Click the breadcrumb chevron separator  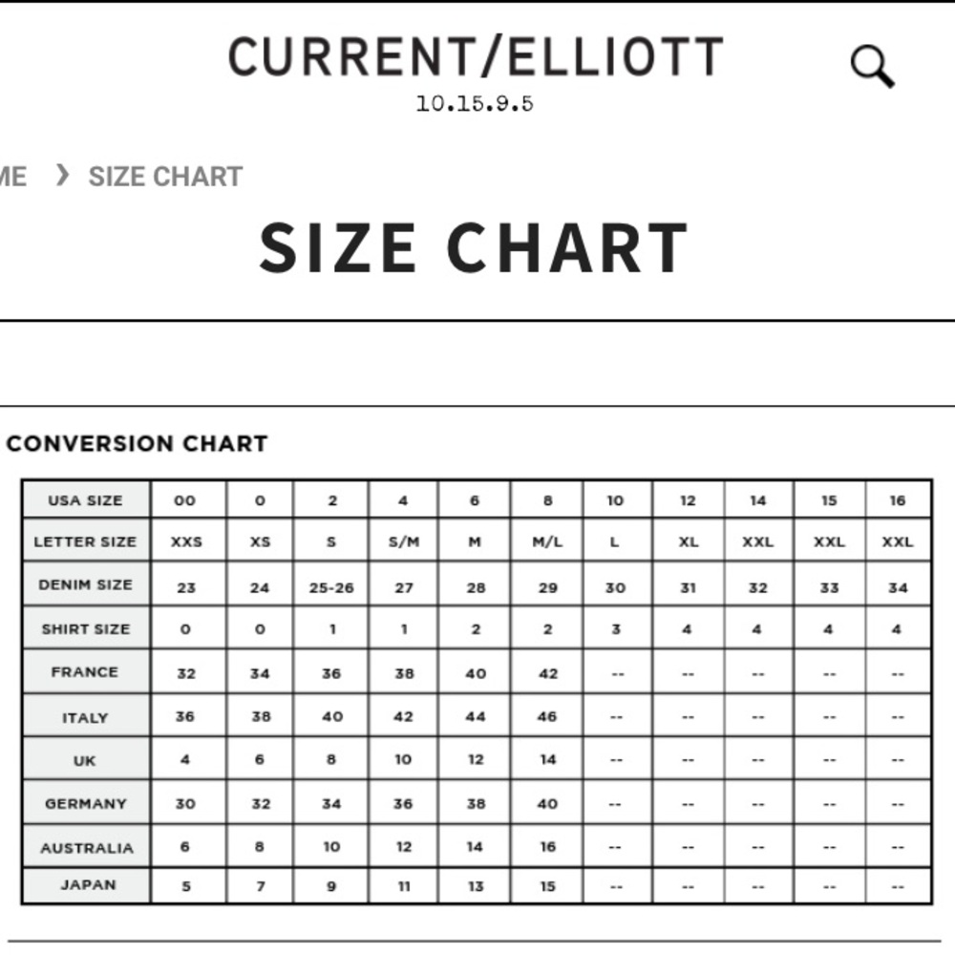(63, 176)
